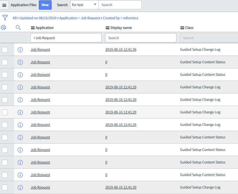Check the third 12:41:29 row checkbox
Viewport: 238px width, 194px height.
(5, 112)
